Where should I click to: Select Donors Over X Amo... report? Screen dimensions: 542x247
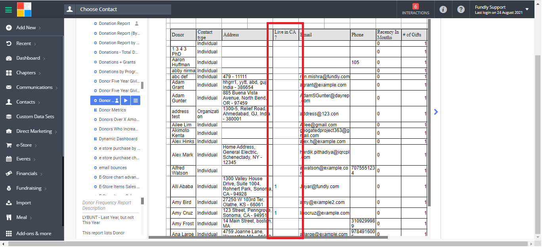click(119, 119)
